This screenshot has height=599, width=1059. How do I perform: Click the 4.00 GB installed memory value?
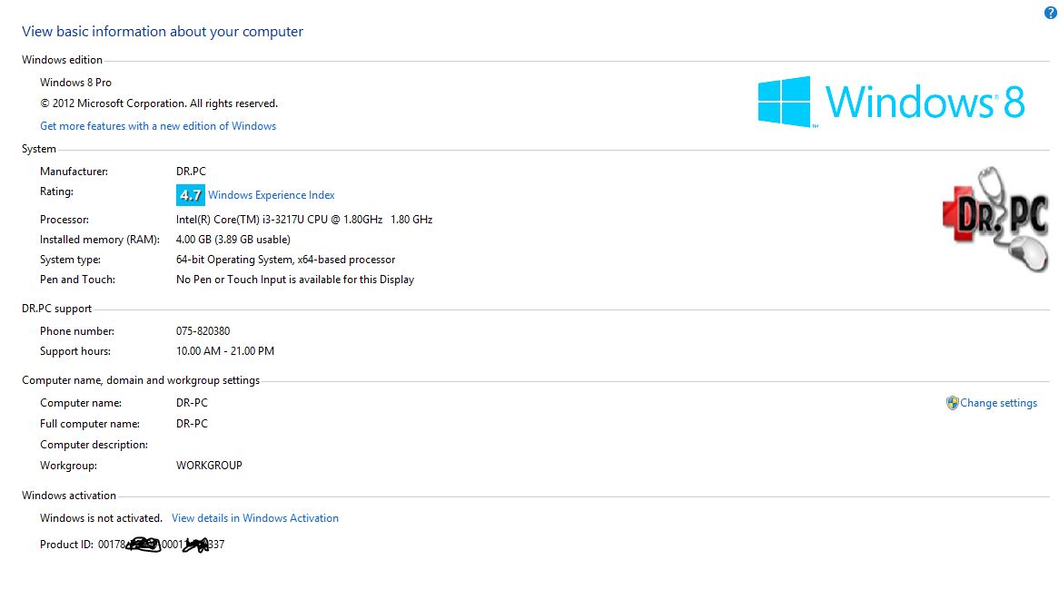pyautogui.click(x=233, y=240)
